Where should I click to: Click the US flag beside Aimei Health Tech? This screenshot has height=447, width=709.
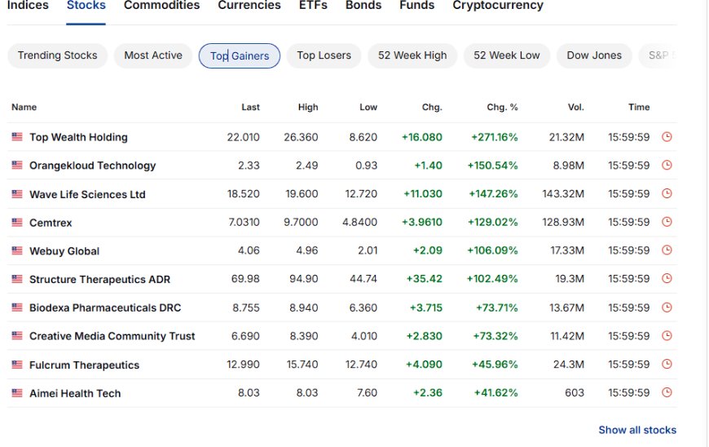pyautogui.click(x=17, y=392)
